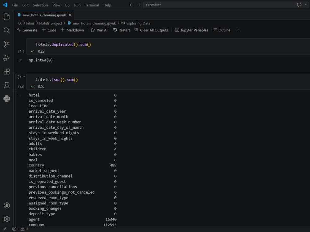Select the new_hotels_cleaning.ipynb tab
The height and width of the screenshot is (232, 310).
coord(44,15)
